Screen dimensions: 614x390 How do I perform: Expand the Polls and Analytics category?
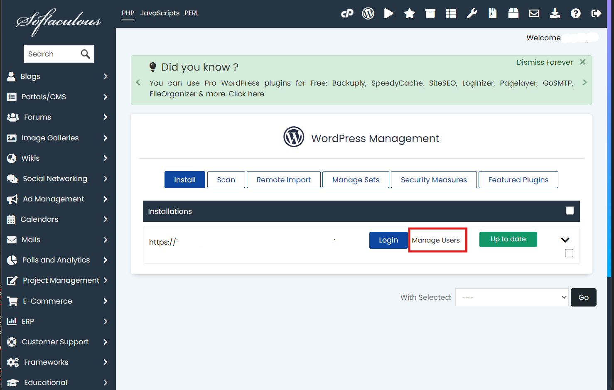point(105,260)
